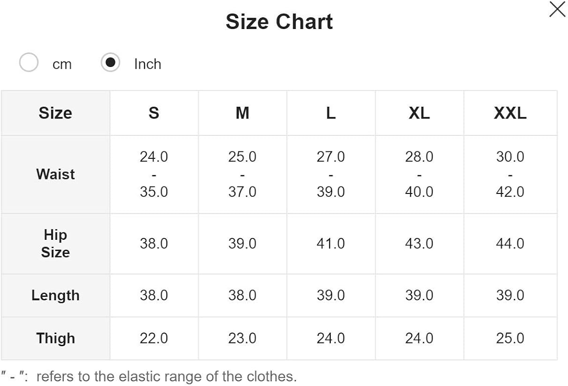The height and width of the screenshot is (386, 568).
Task: Click the Length row label
Action: point(55,295)
